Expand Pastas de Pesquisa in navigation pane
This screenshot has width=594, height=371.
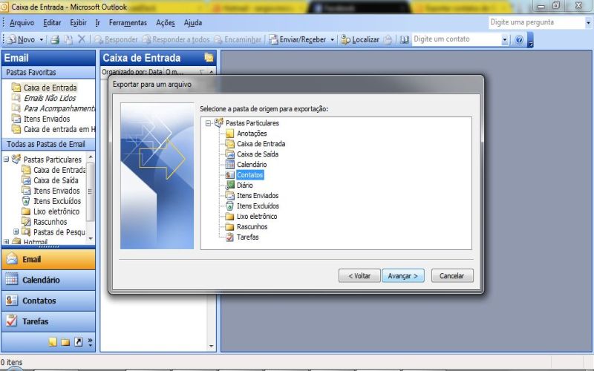point(16,232)
